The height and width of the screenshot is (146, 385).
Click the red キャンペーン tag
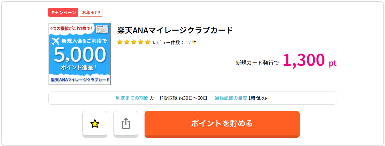(63, 12)
